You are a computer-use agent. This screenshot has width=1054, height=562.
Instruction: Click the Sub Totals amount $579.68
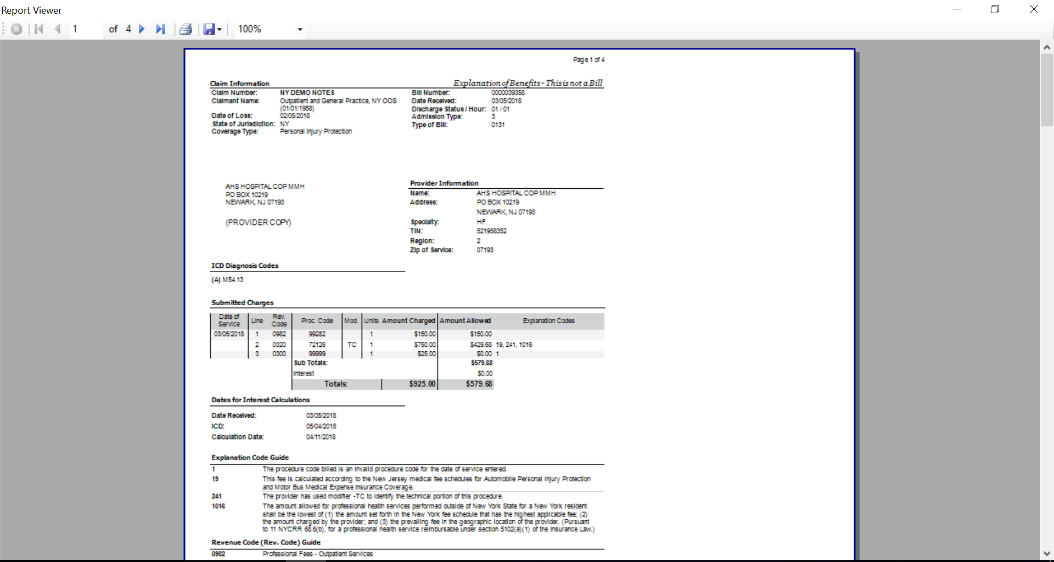pos(481,363)
